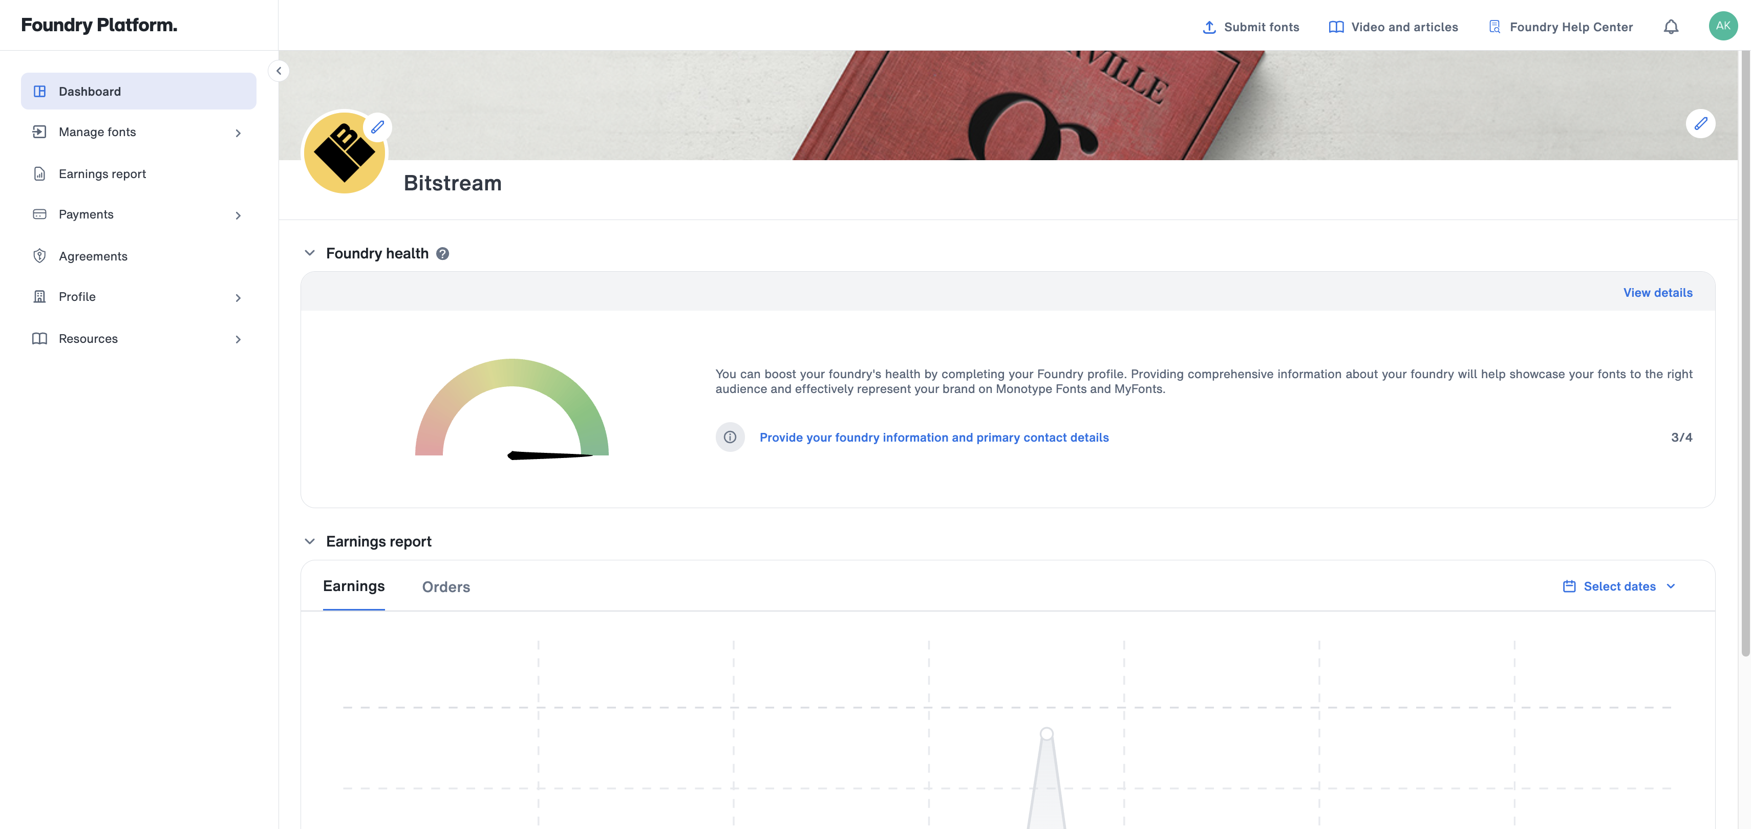
Task: Click the Bitstream foundry name
Action: pyautogui.click(x=453, y=184)
